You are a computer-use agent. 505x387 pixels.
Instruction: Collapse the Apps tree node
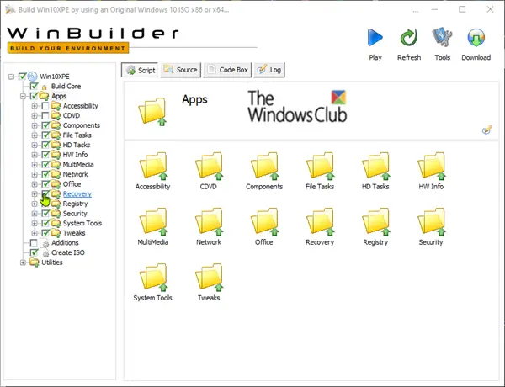(x=23, y=96)
